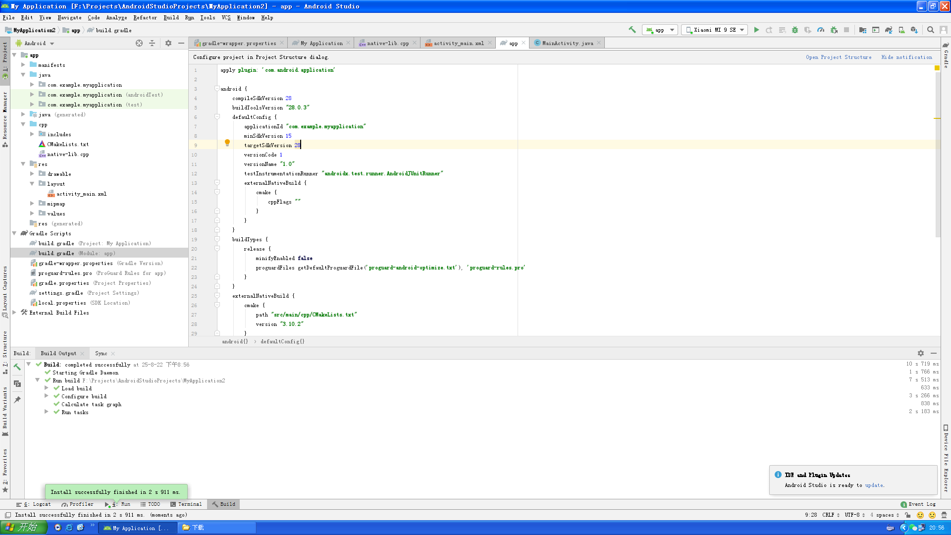Click the Windows start button
Viewport: 951px width, 535px height.
[23, 528]
